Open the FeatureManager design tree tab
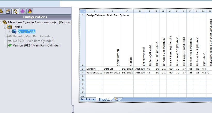Viewport: 212px width, 113px height. click(x=1, y=11)
